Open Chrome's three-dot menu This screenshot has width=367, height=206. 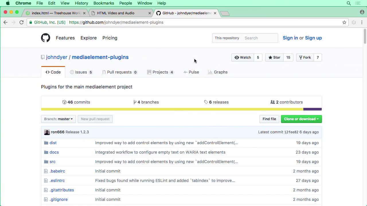click(362, 22)
